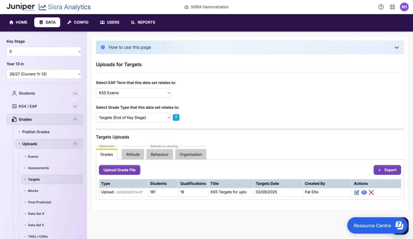Expand the How to use this page panel
The width and height of the screenshot is (413, 239).
coord(250,47)
